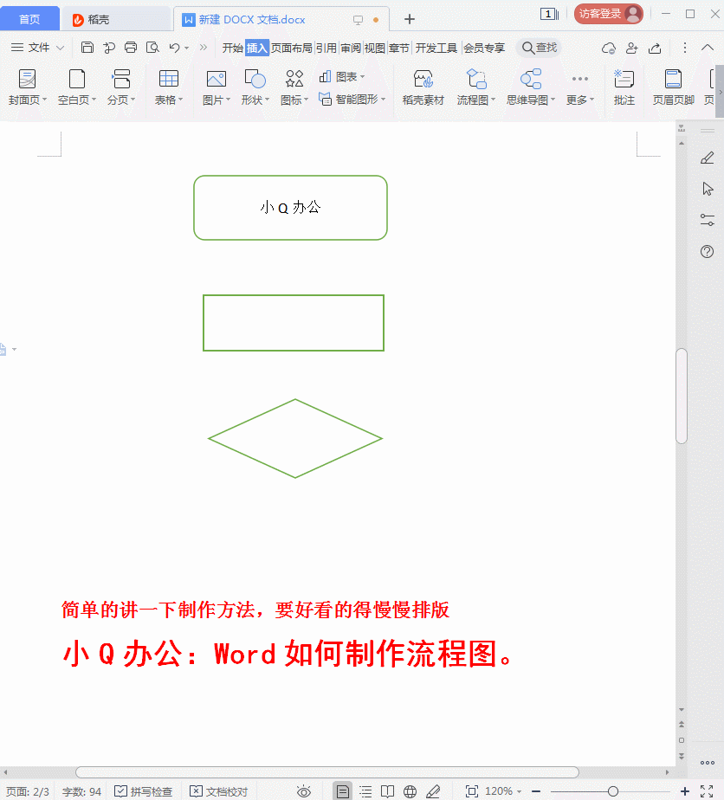Open settings sliders in right sidebar
The image size is (724, 800).
[708, 220]
